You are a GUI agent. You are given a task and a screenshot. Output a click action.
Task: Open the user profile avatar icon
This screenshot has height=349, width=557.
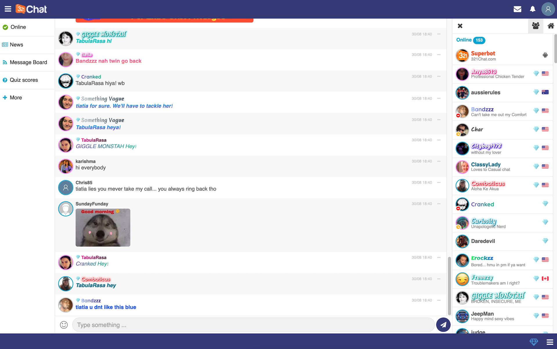(x=548, y=9)
